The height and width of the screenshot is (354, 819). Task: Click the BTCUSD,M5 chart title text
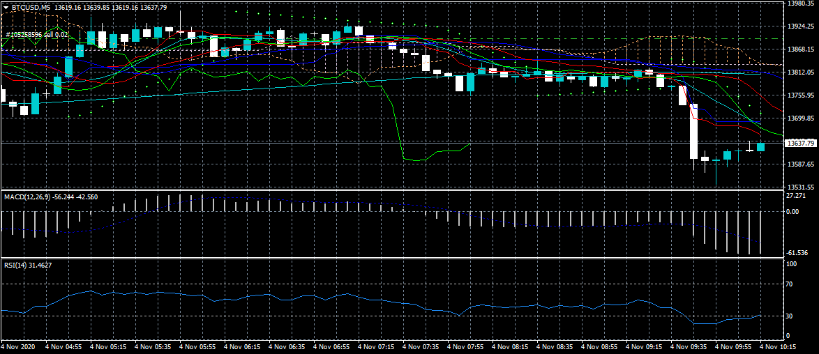(x=31, y=7)
